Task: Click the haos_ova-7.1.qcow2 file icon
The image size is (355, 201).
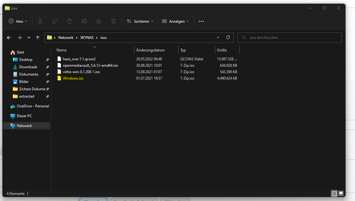Action: click(x=59, y=59)
